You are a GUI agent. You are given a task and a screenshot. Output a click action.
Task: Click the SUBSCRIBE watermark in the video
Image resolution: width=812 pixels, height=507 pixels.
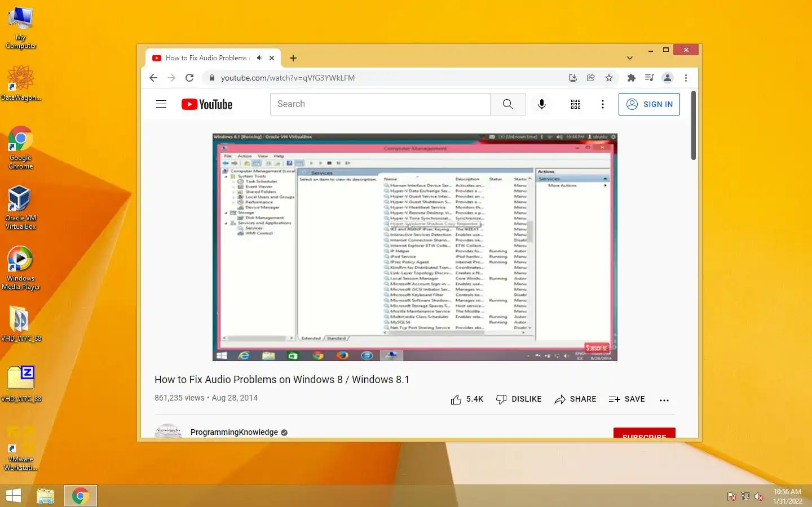(x=597, y=348)
